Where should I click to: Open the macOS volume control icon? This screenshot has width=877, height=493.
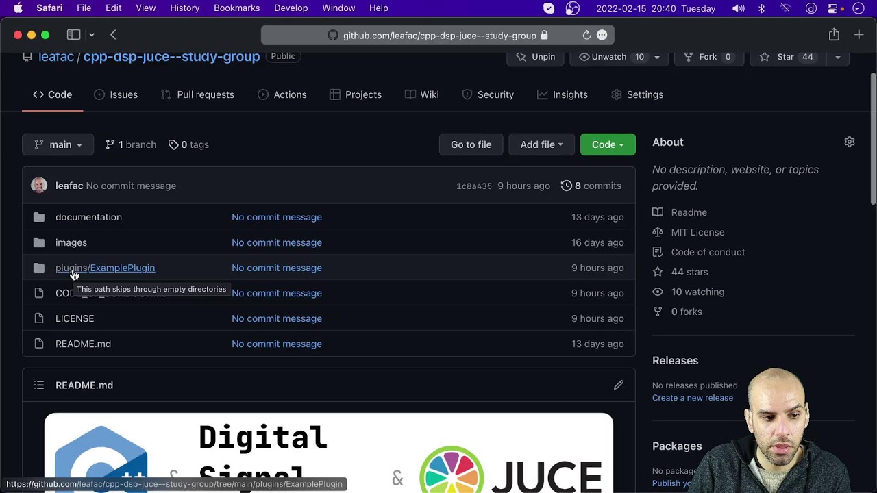point(738,8)
